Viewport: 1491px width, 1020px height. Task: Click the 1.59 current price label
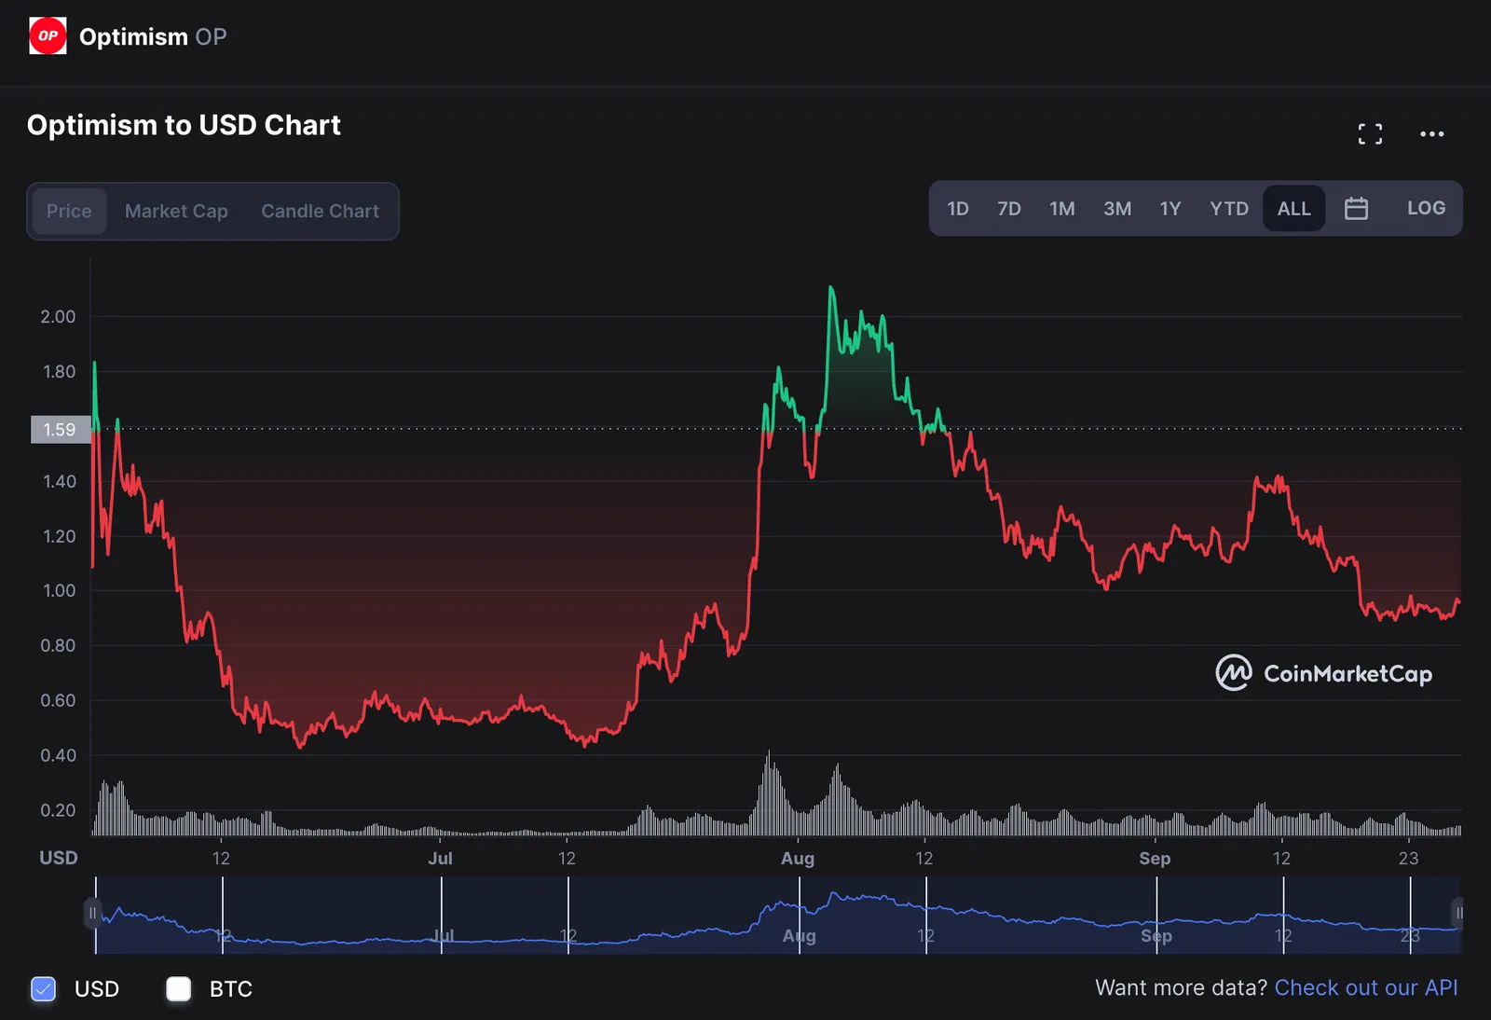pos(60,429)
